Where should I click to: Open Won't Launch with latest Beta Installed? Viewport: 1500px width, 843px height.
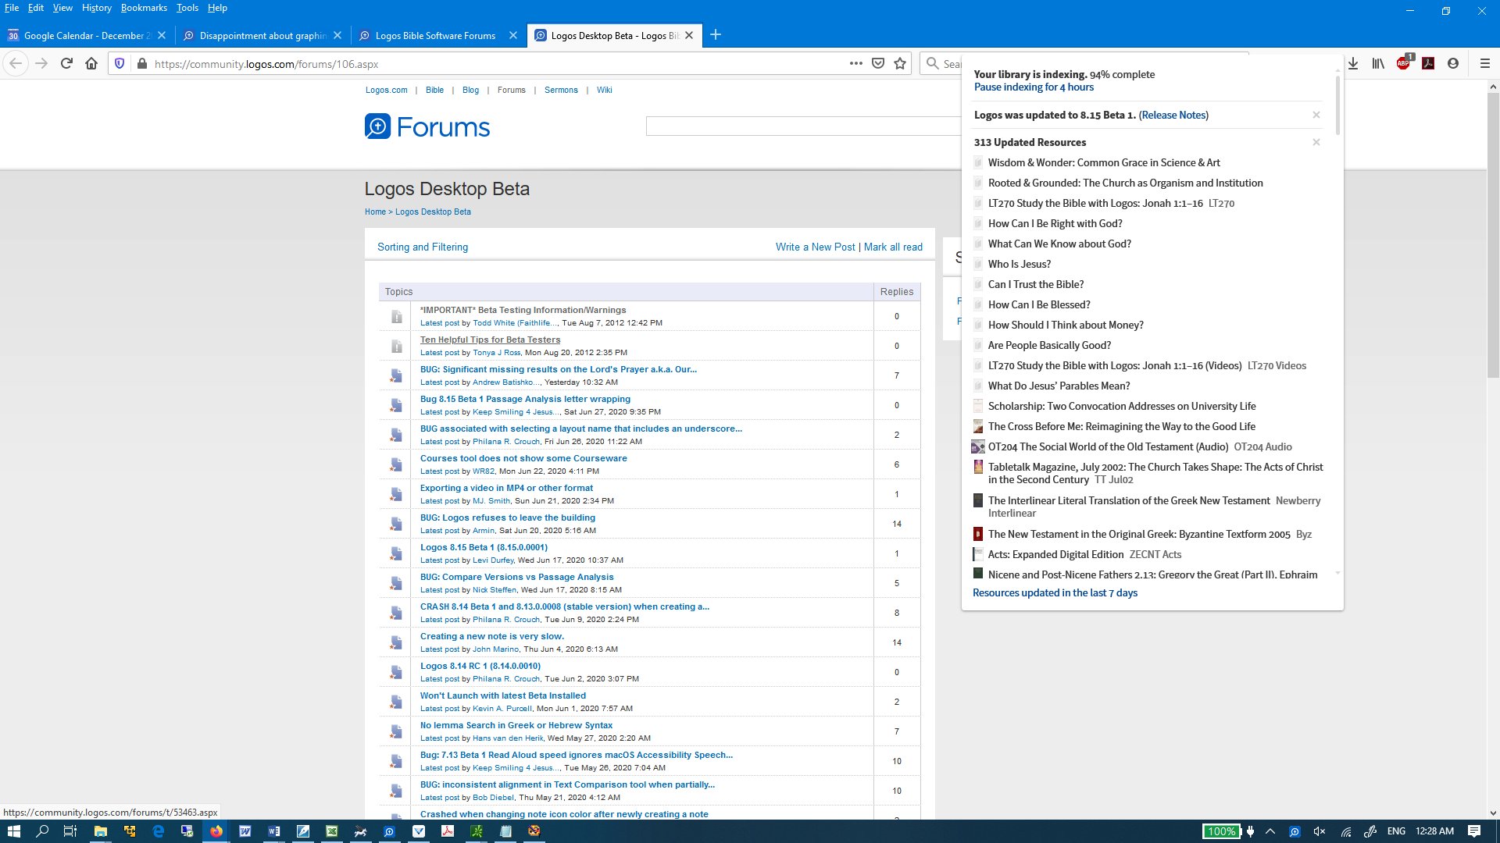[502, 695]
